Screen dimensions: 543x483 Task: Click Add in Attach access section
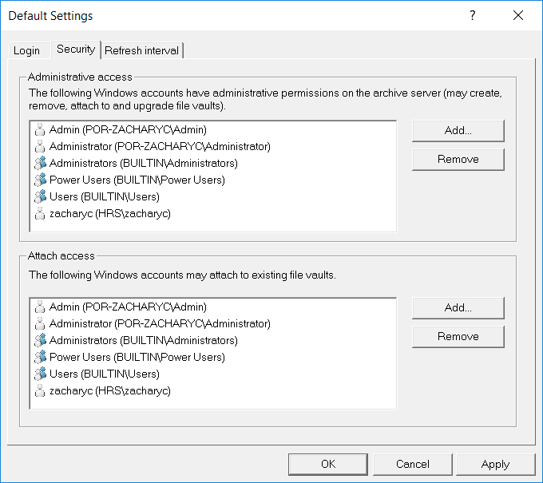coord(458,308)
